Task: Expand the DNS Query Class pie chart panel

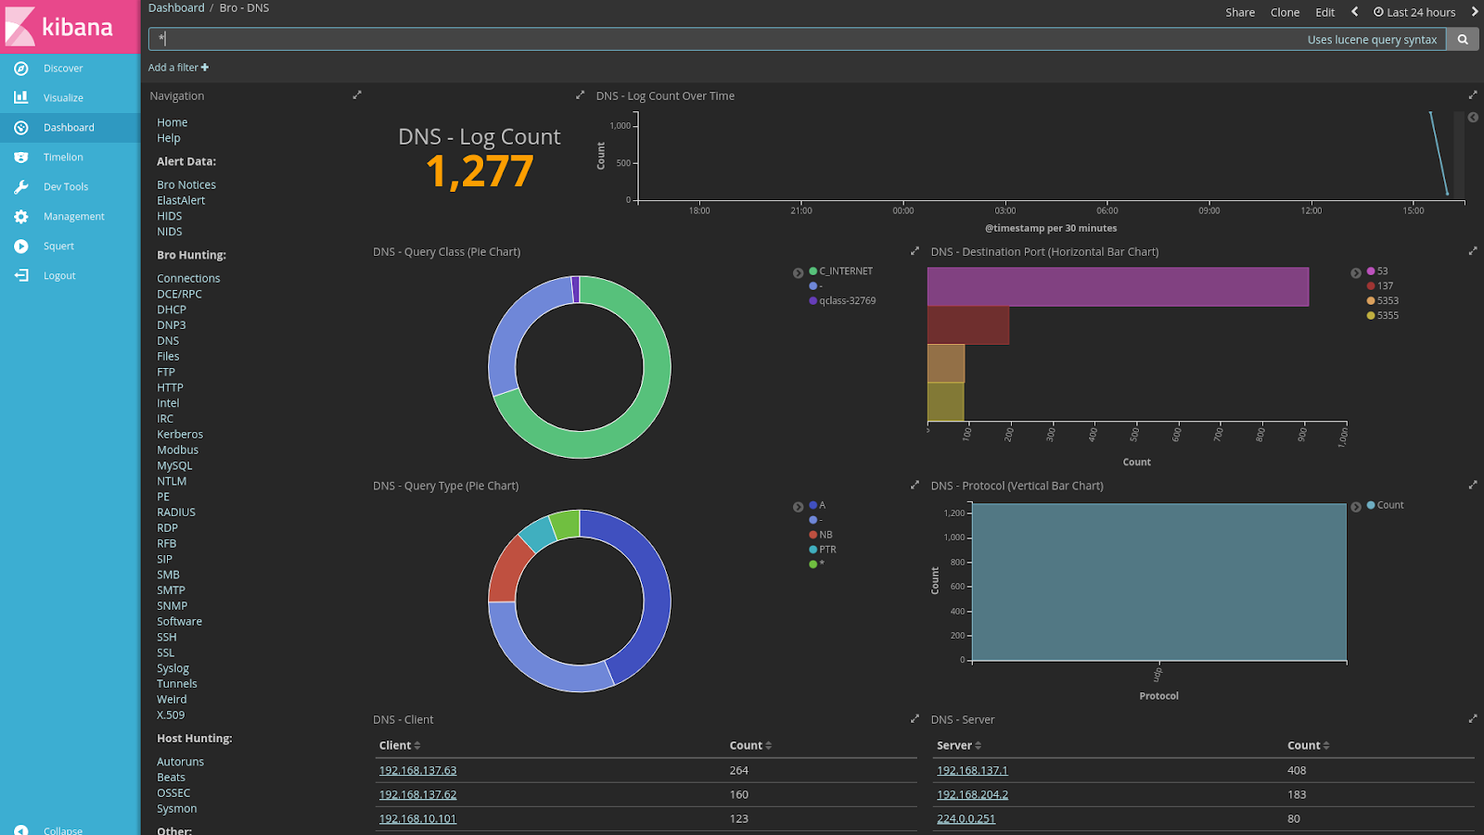Action: 915,251
